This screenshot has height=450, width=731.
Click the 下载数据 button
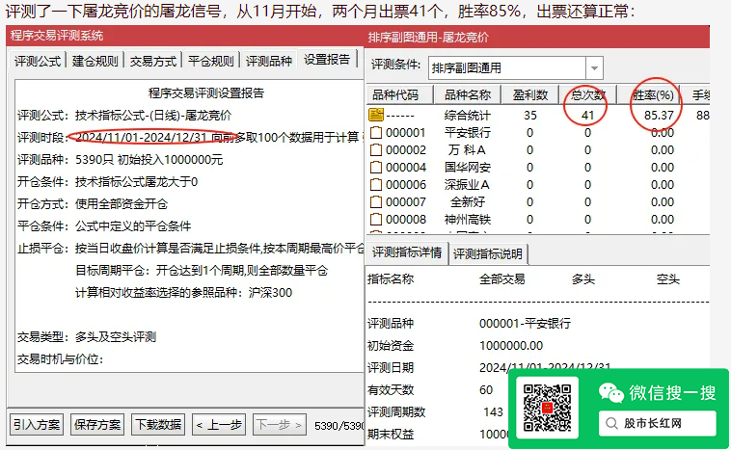pyautogui.click(x=158, y=424)
